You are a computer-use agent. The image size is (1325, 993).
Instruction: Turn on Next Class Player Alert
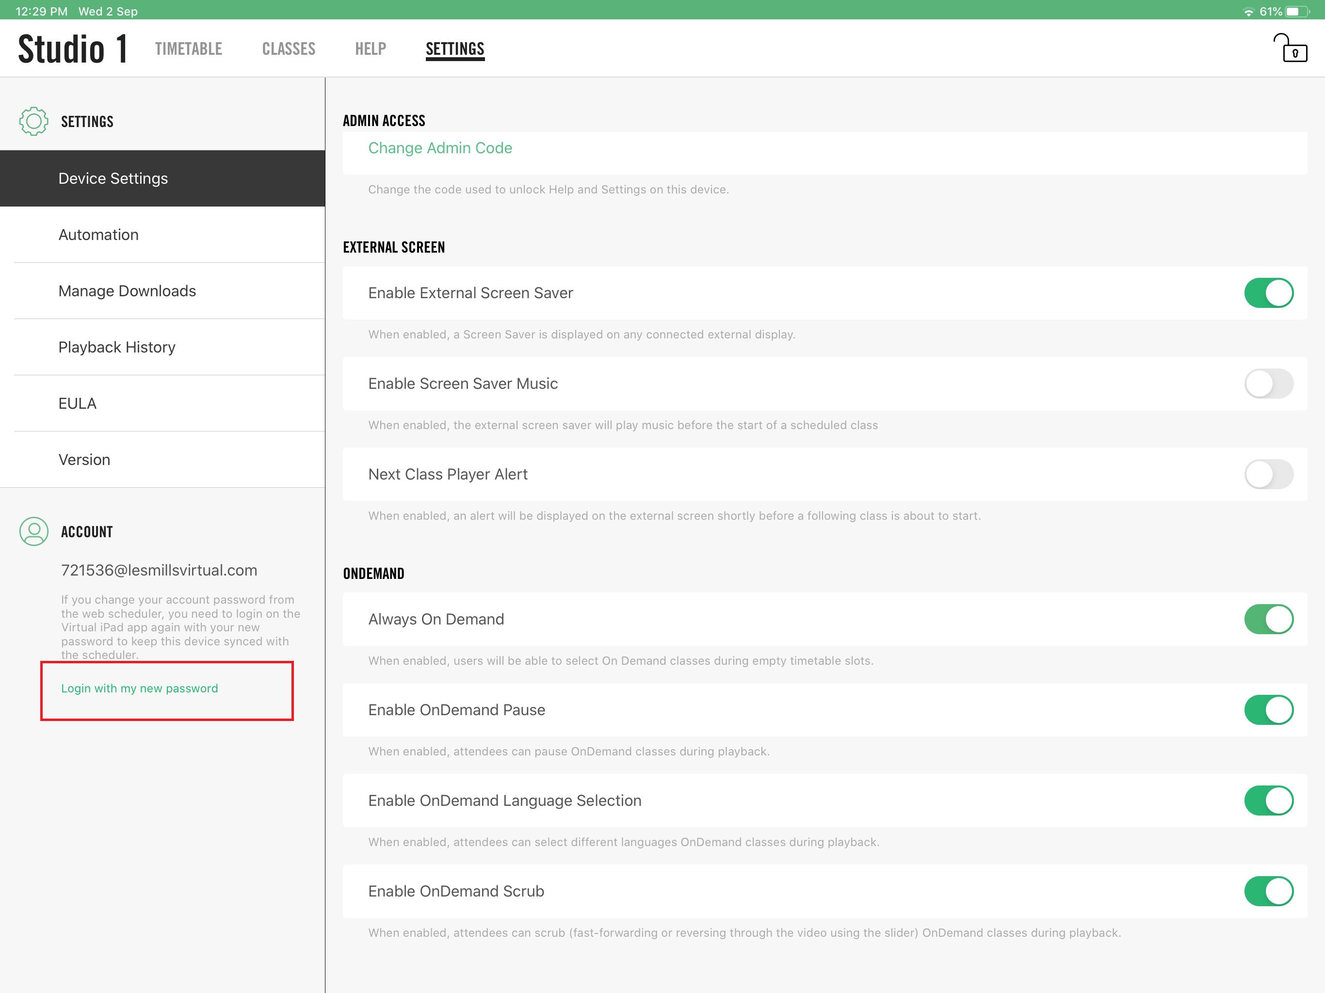pyautogui.click(x=1268, y=474)
